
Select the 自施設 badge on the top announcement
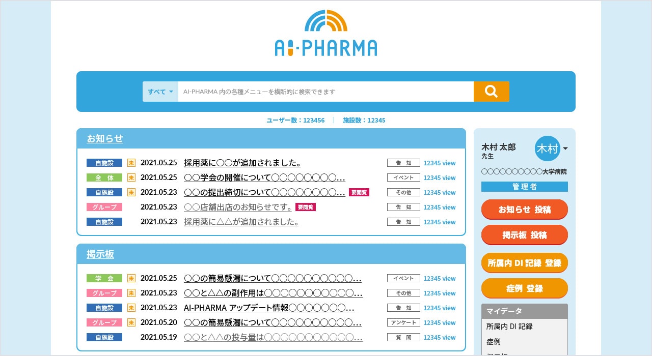104,163
